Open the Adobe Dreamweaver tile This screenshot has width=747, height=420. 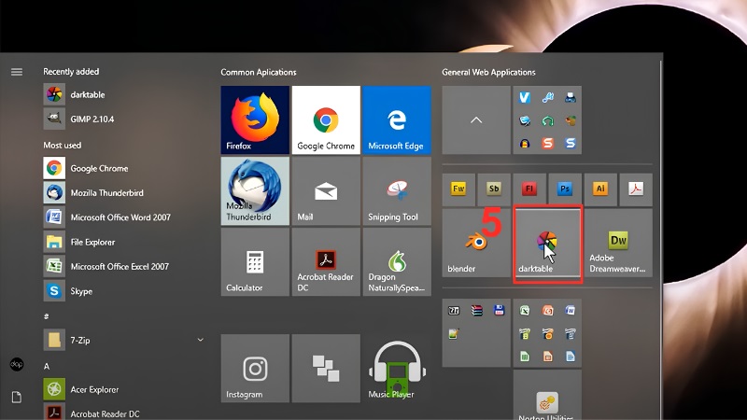pyautogui.click(x=618, y=243)
